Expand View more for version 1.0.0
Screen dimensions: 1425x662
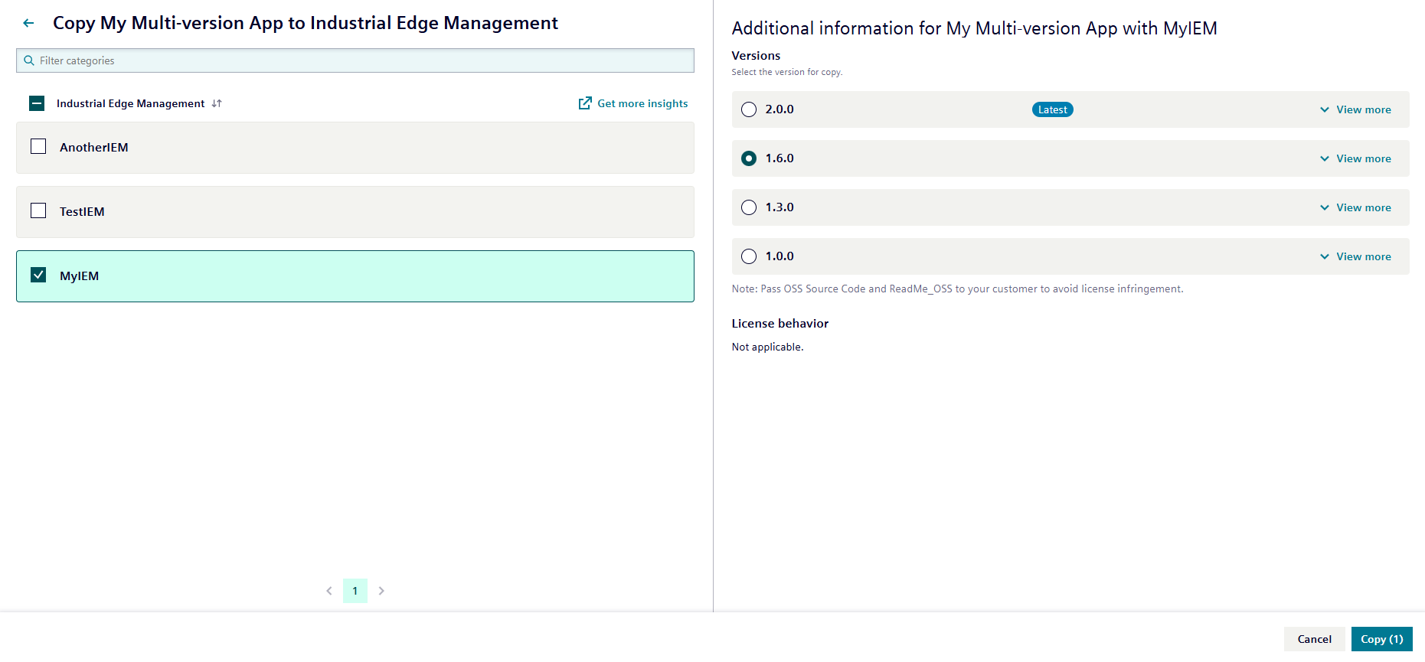click(x=1355, y=256)
